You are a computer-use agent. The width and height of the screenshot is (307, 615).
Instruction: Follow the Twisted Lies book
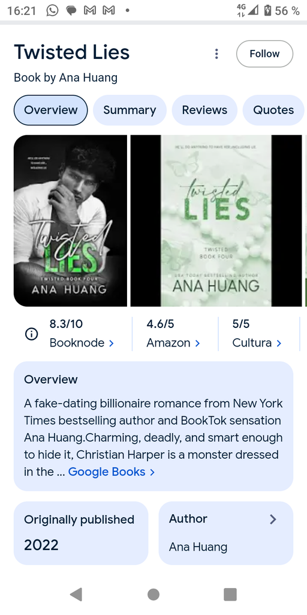(x=264, y=53)
